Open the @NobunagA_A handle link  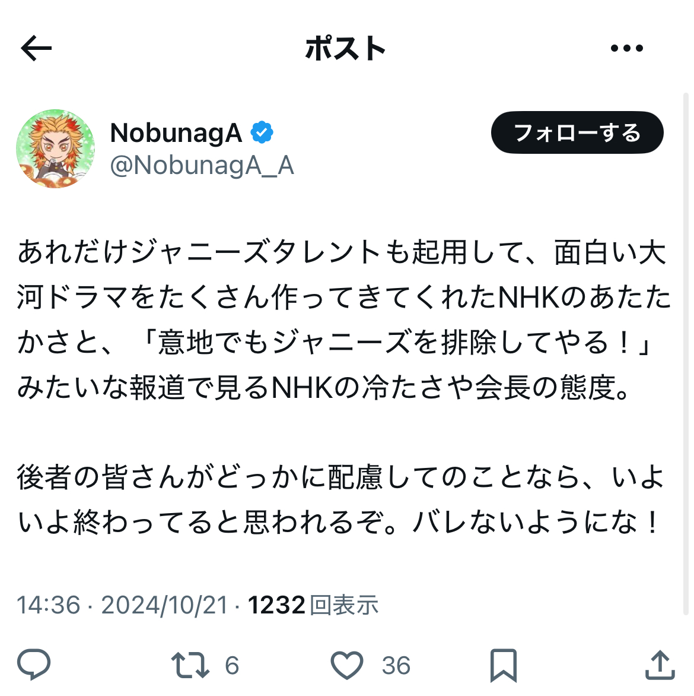[202, 166]
